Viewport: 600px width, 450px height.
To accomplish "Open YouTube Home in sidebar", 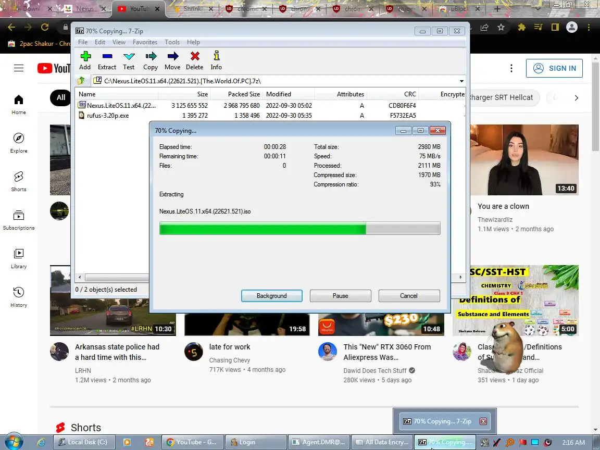I will 18,105.
